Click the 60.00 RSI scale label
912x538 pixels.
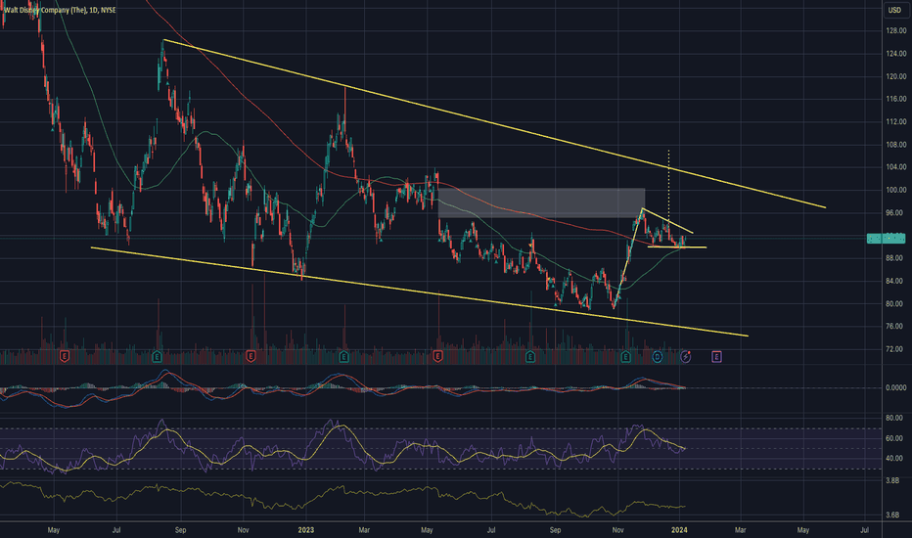(894, 438)
